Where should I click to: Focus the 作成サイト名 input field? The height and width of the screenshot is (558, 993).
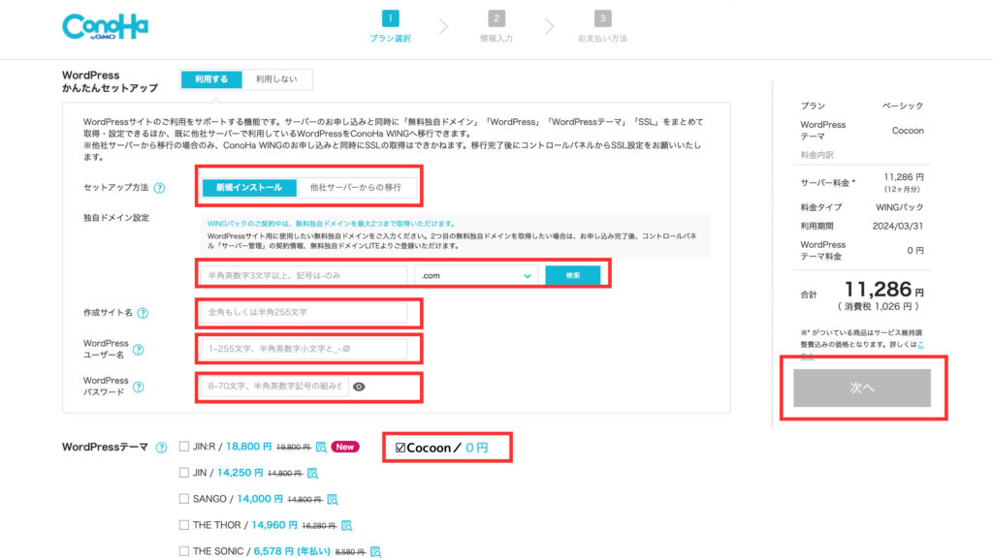304,313
